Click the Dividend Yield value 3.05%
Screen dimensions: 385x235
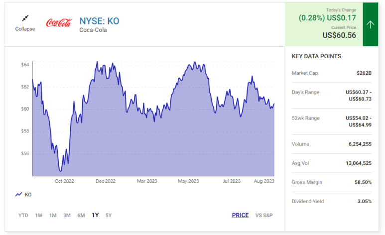[x=365, y=201]
